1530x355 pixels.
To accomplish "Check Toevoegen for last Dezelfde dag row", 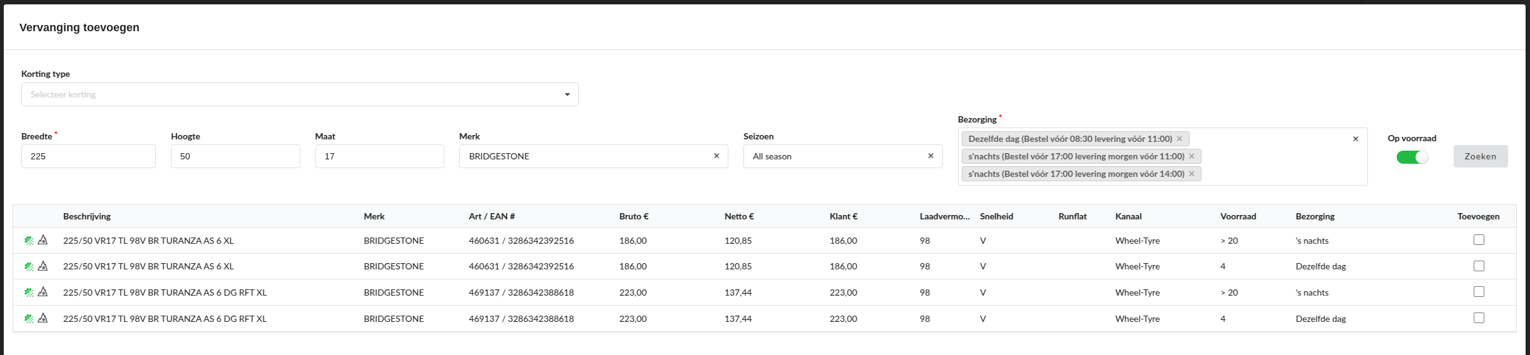I will 1479,318.
